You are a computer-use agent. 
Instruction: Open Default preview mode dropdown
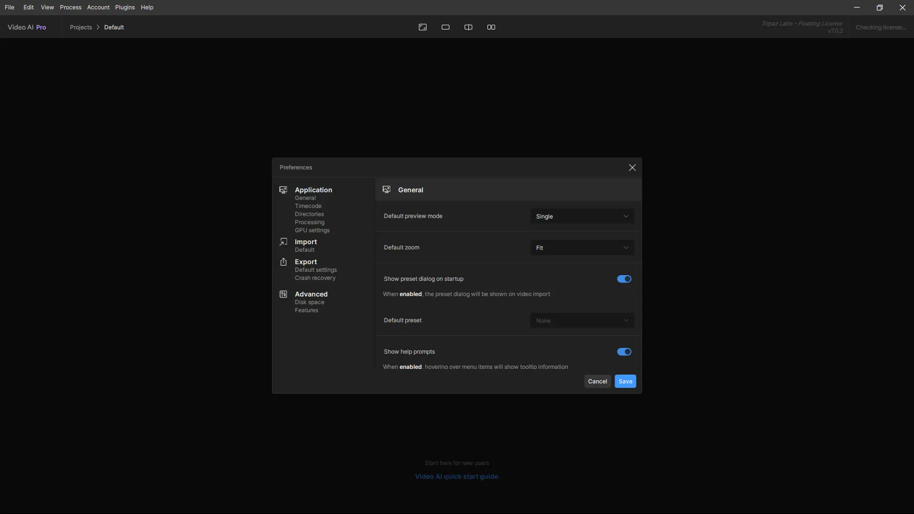click(x=582, y=216)
